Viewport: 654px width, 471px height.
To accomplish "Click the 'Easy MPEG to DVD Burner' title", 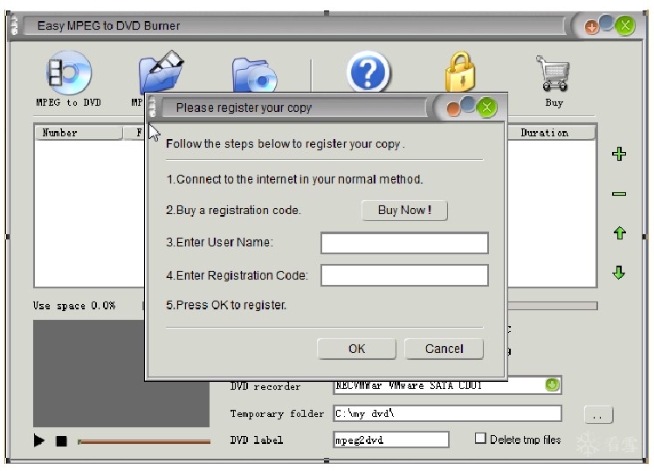I will pyautogui.click(x=108, y=26).
